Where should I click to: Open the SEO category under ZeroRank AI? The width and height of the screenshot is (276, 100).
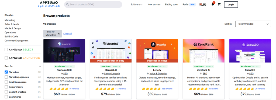205,74
